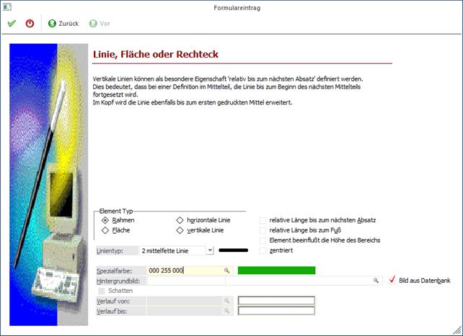Enable relative Länge bis zum nächsten Absatz
Viewport: 463px width, 336px height.
(x=263, y=220)
